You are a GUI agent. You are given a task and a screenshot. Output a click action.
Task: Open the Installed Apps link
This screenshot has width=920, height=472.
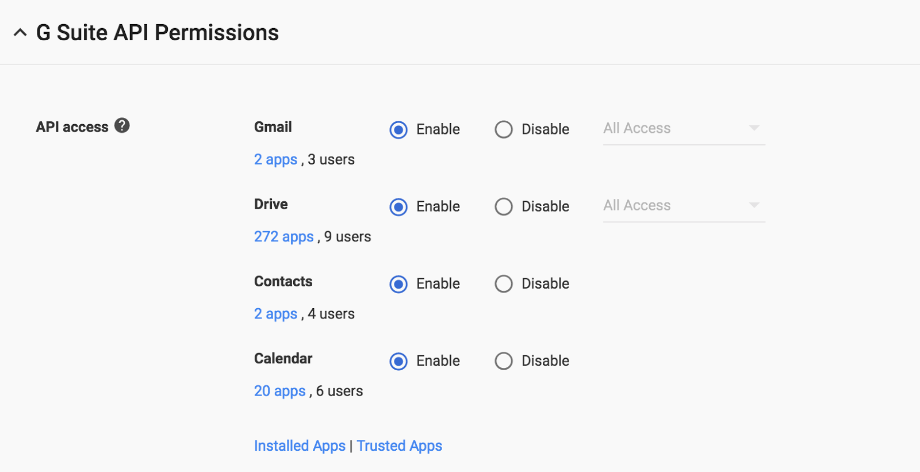tap(300, 446)
